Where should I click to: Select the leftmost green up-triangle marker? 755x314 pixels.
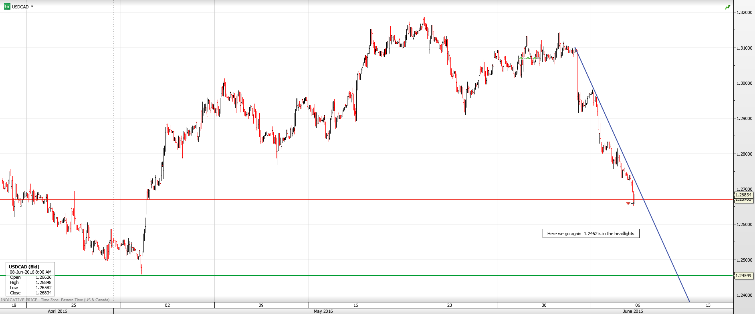coord(521,58)
